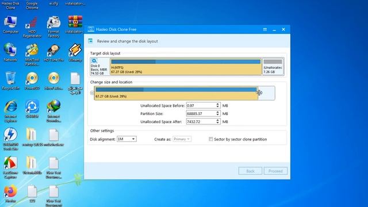Open HD Tune Pro shortcut
The width and height of the screenshot is (368, 207).
tap(53, 52)
